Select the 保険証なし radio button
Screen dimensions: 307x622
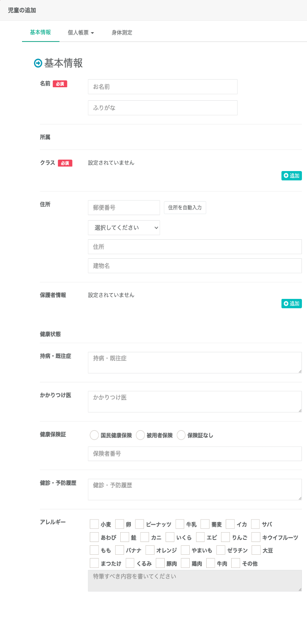coord(181,435)
